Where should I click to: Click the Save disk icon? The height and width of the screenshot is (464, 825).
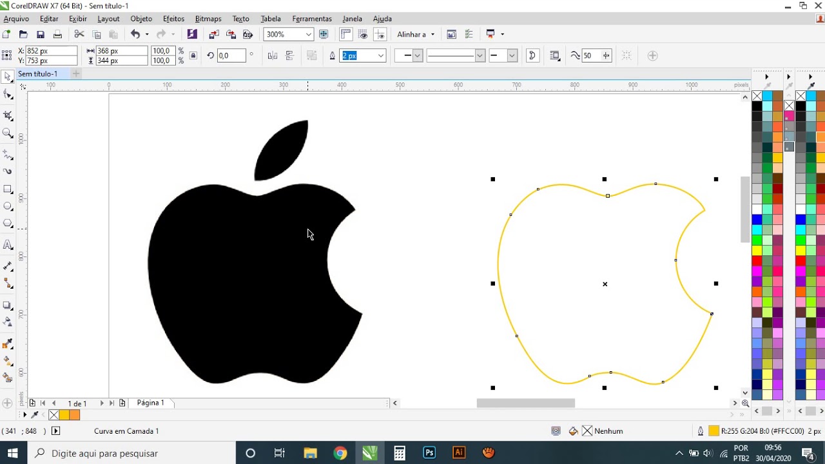pyautogui.click(x=41, y=34)
